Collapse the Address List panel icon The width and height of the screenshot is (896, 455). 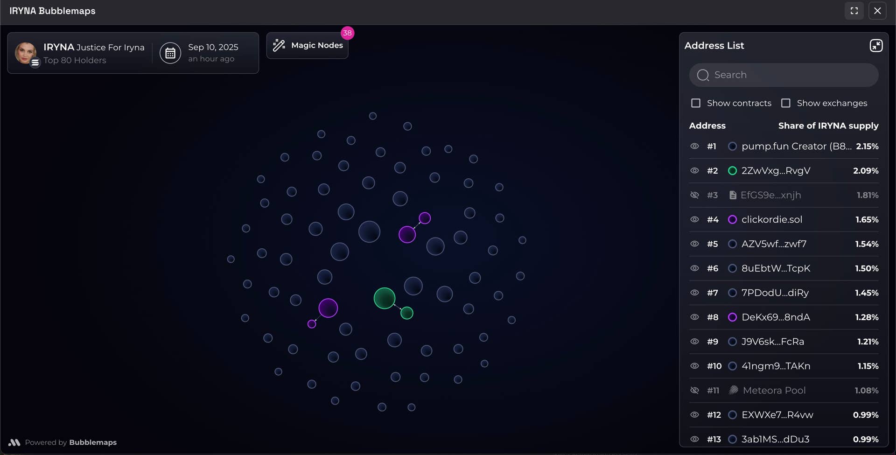click(876, 46)
